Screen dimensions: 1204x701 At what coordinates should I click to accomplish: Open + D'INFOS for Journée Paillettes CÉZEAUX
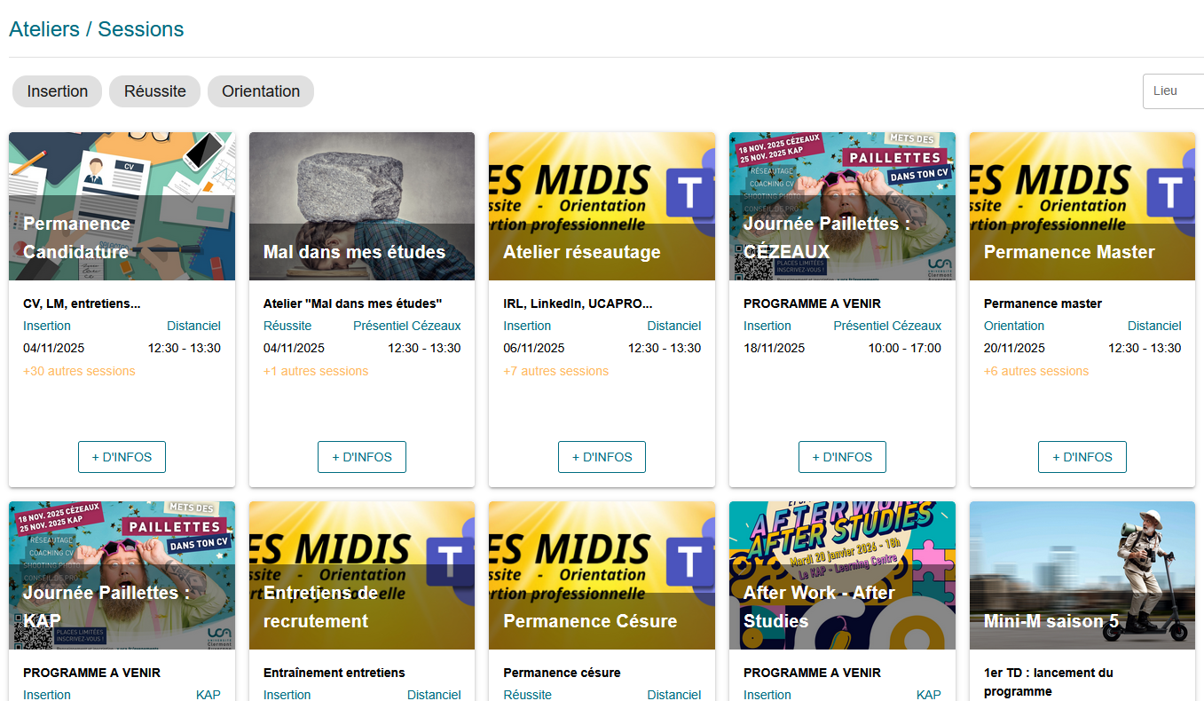(842, 457)
